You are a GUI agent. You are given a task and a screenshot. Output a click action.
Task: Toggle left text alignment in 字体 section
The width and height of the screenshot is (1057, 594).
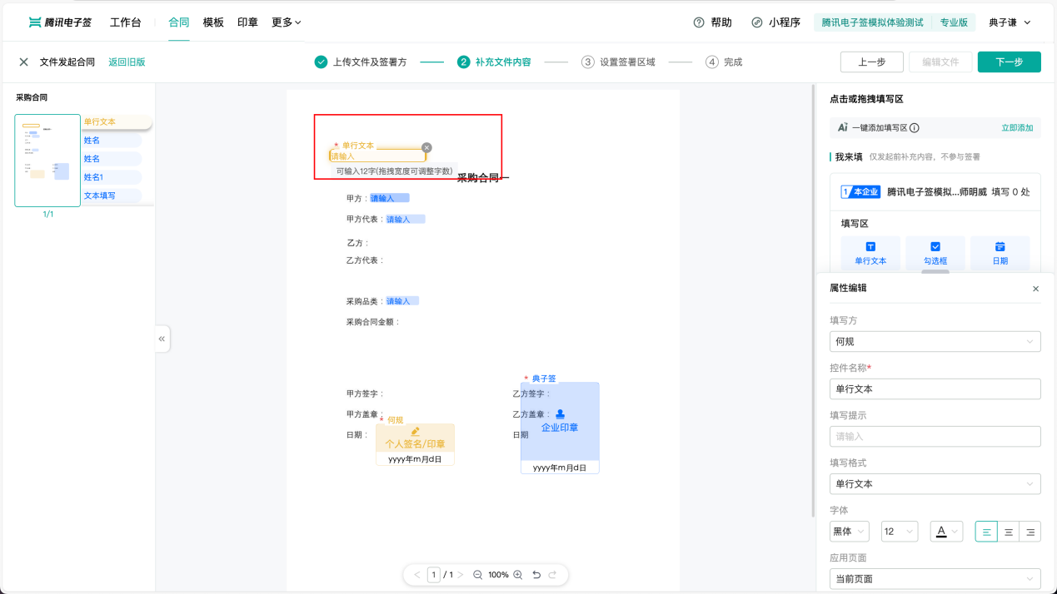[985, 531]
